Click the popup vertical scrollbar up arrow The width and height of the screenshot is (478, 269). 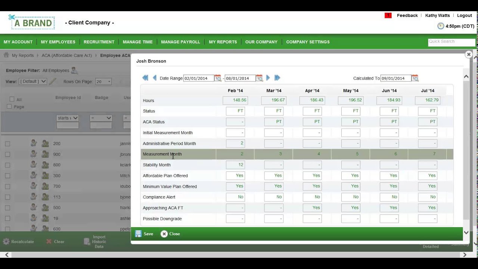pyautogui.click(x=466, y=77)
